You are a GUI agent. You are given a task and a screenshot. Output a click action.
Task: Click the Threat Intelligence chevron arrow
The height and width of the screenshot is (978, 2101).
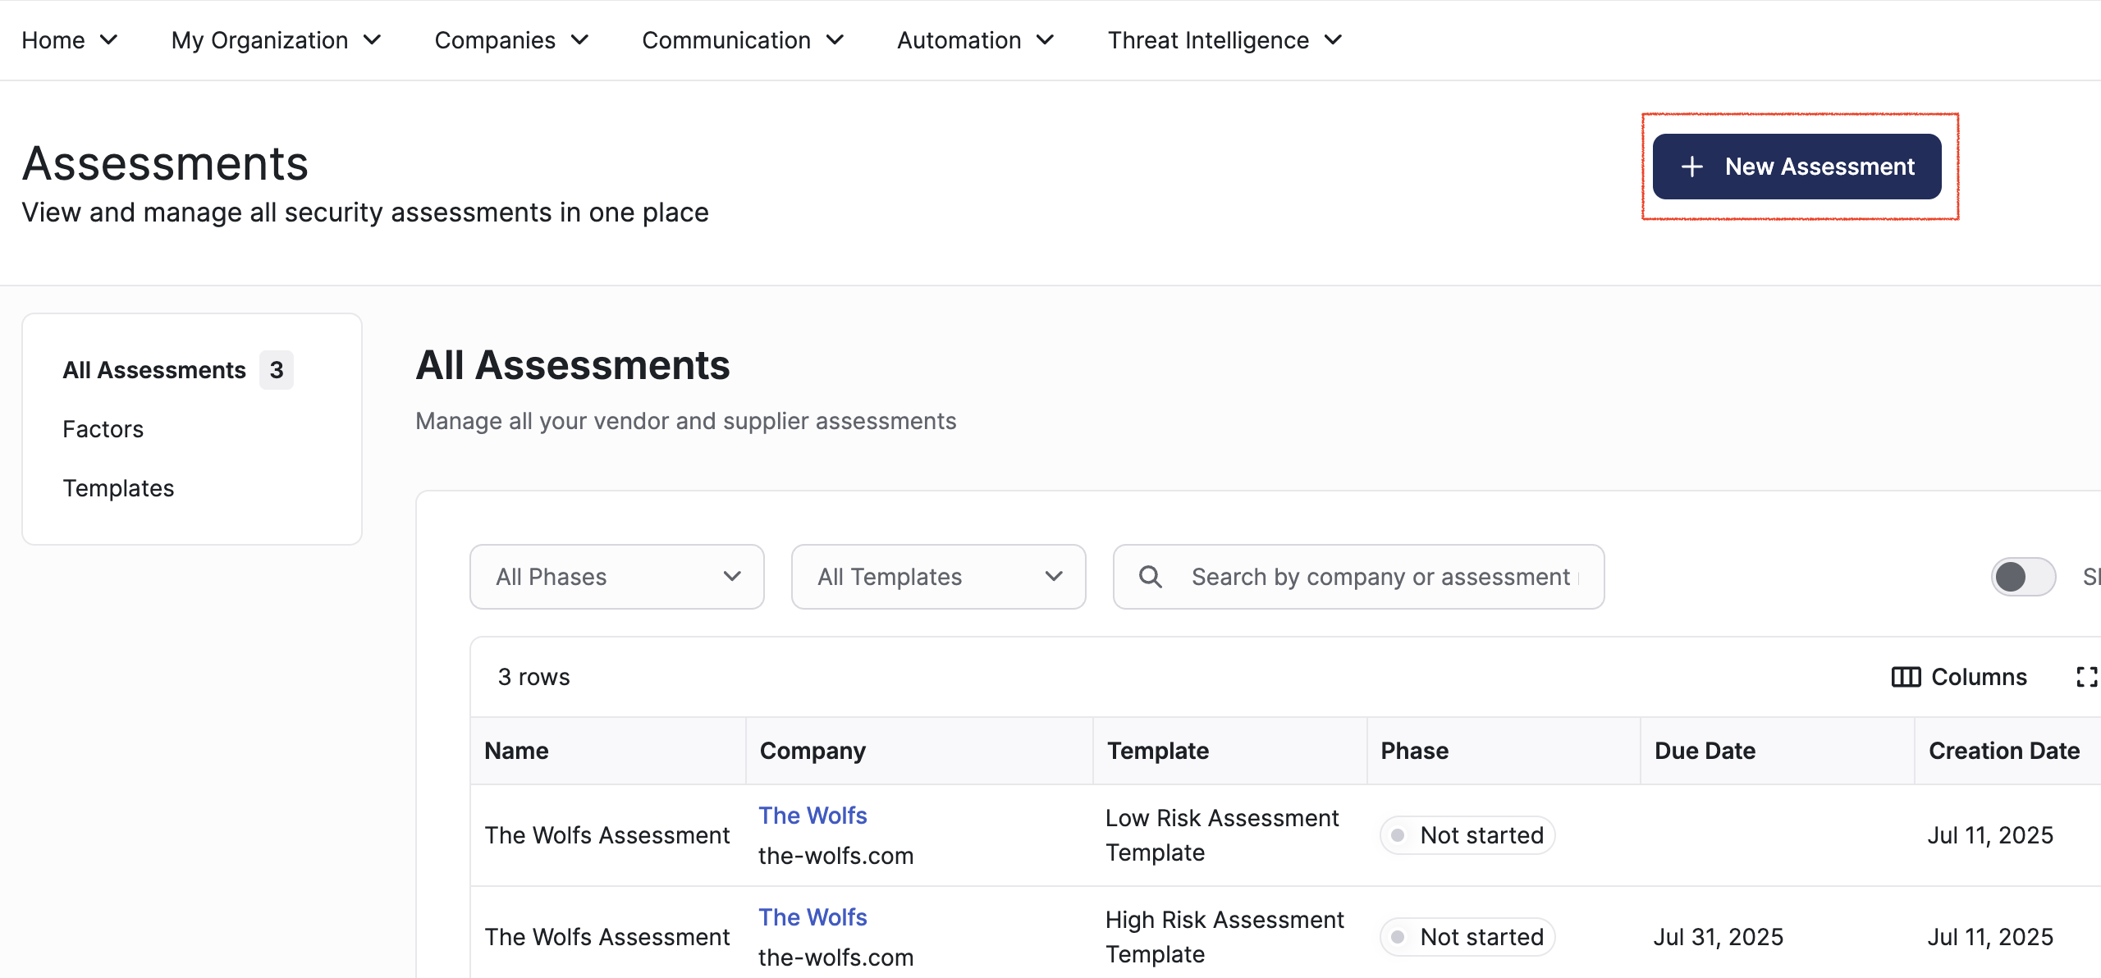[1333, 40]
